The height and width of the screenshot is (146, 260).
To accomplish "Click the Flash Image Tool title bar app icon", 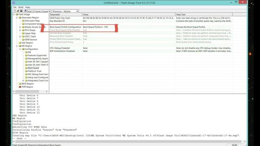I will [14, 3].
